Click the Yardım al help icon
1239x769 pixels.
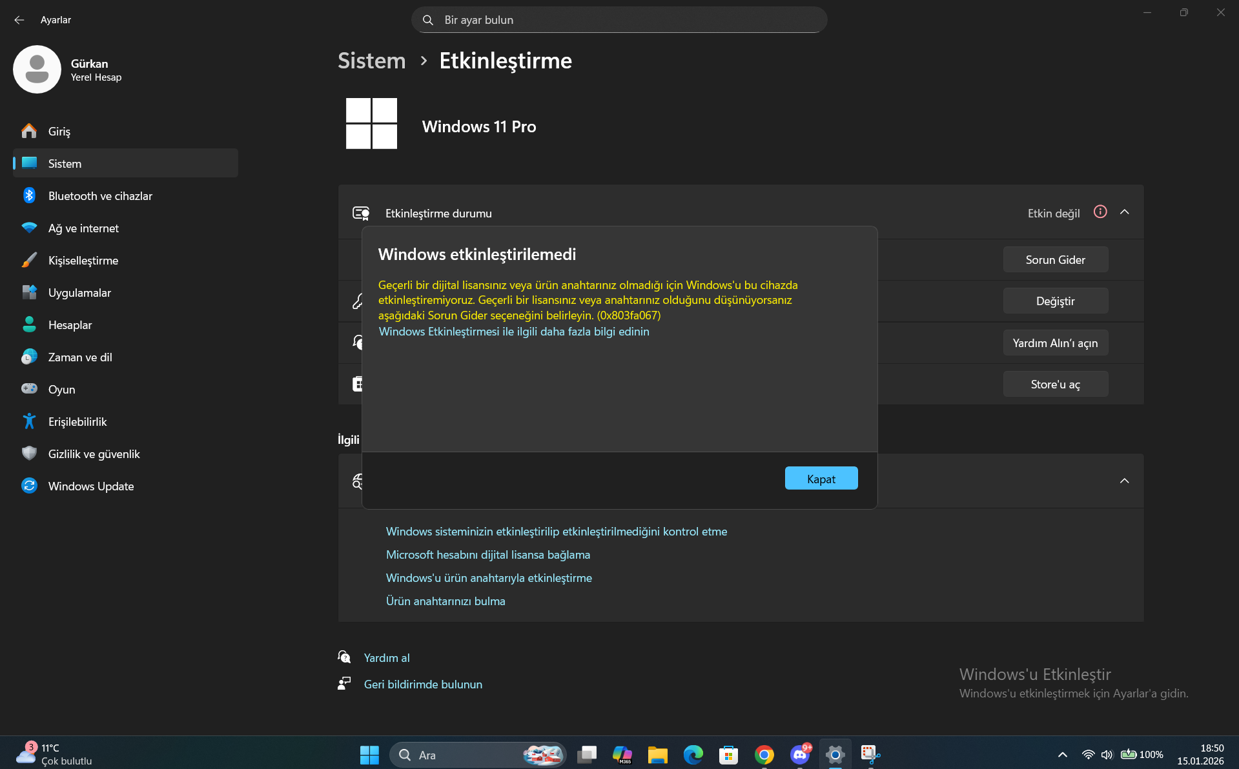coord(344,657)
